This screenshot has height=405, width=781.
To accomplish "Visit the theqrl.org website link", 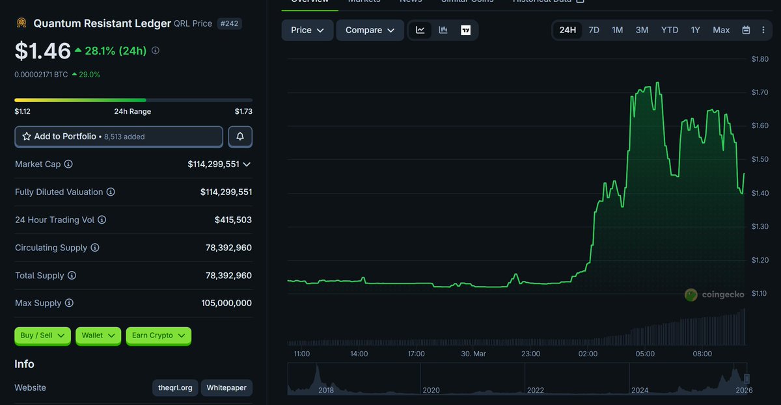I will click(174, 387).
